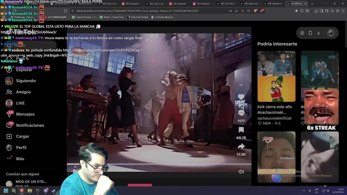The height and width of the screenshot is (195, 347).
Task: Open 'La Ruleta Aleatoria' bookmark
Action: tap(162, 17)
